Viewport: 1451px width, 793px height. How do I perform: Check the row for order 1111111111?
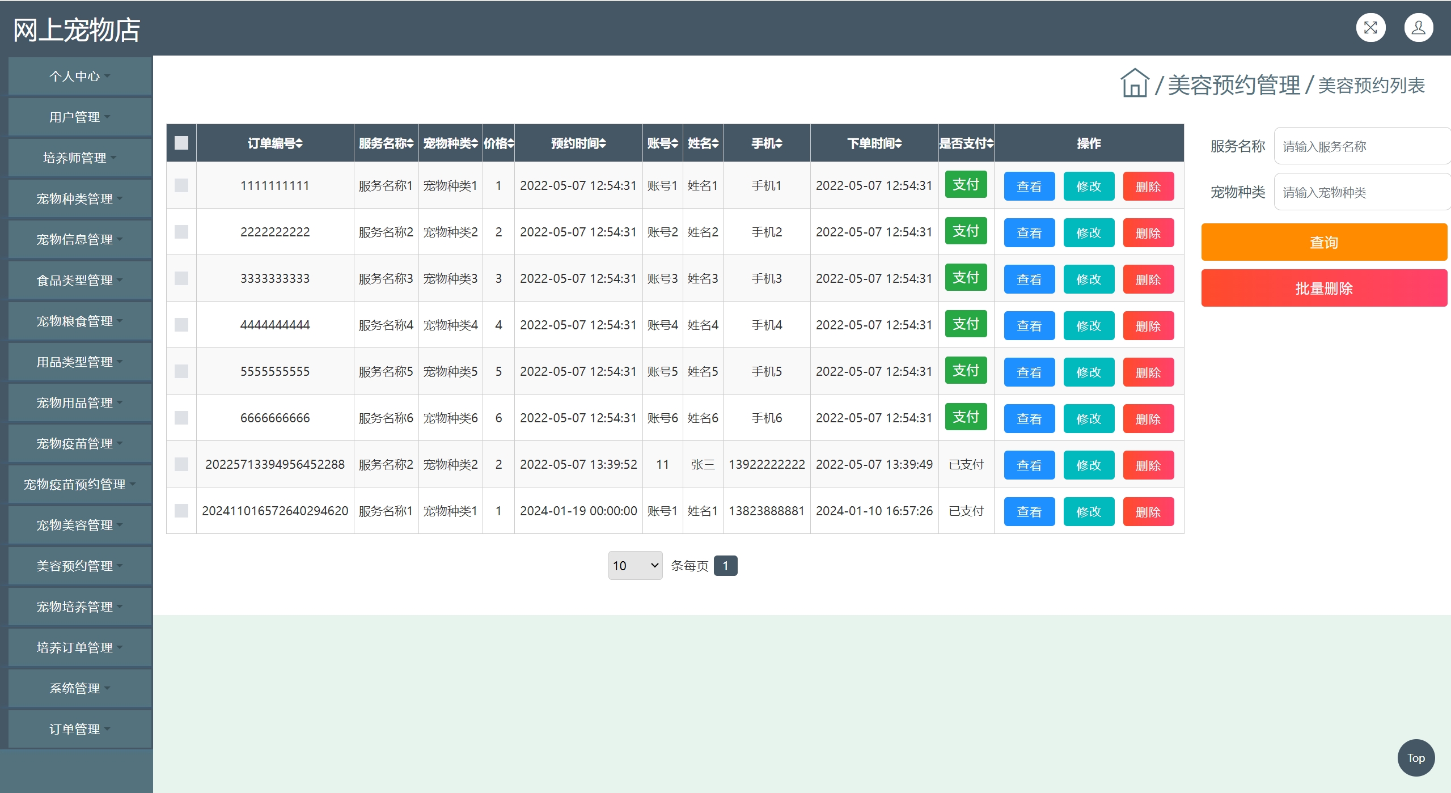(x=181, y=185)
